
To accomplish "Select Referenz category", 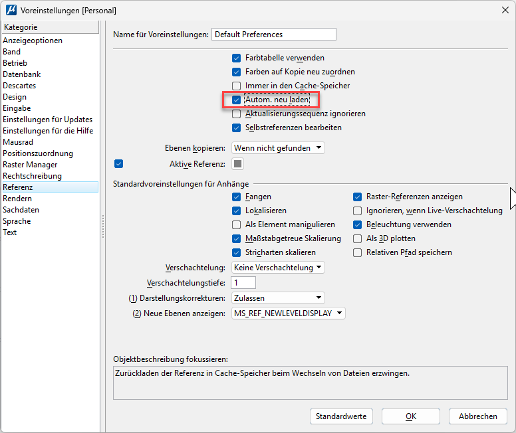I will click(51, 187).
